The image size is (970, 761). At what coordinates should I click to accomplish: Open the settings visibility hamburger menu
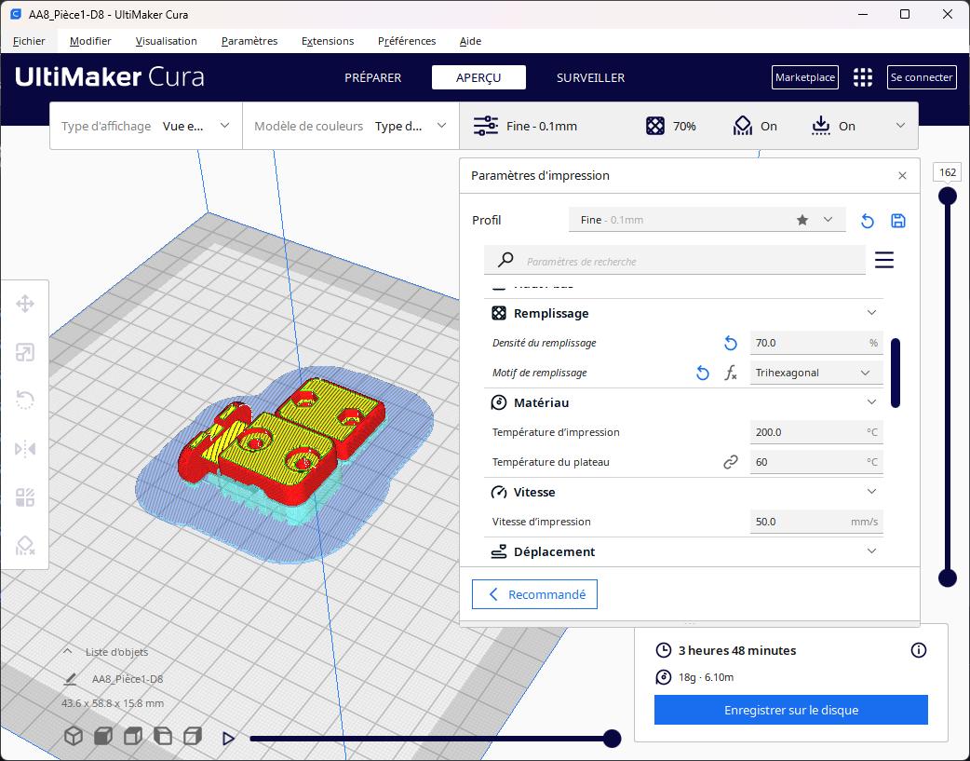(x=884, y=261)
